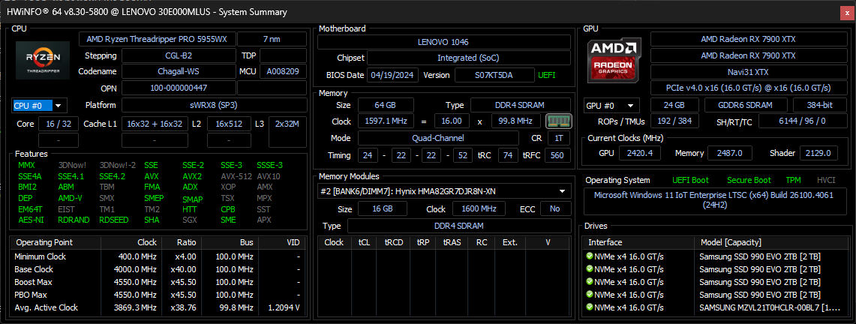Click the GPU clock 2420.4 value
The height and width of the screenshot is (324, 856).
[x=641, y=153]
